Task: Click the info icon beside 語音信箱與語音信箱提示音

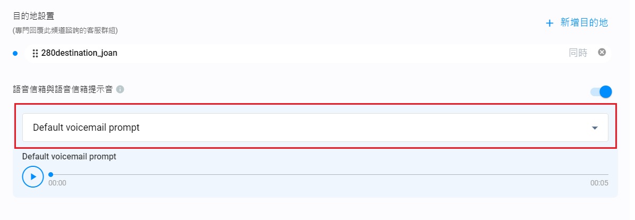Action: pyautogui.click(x=120, y=89)
